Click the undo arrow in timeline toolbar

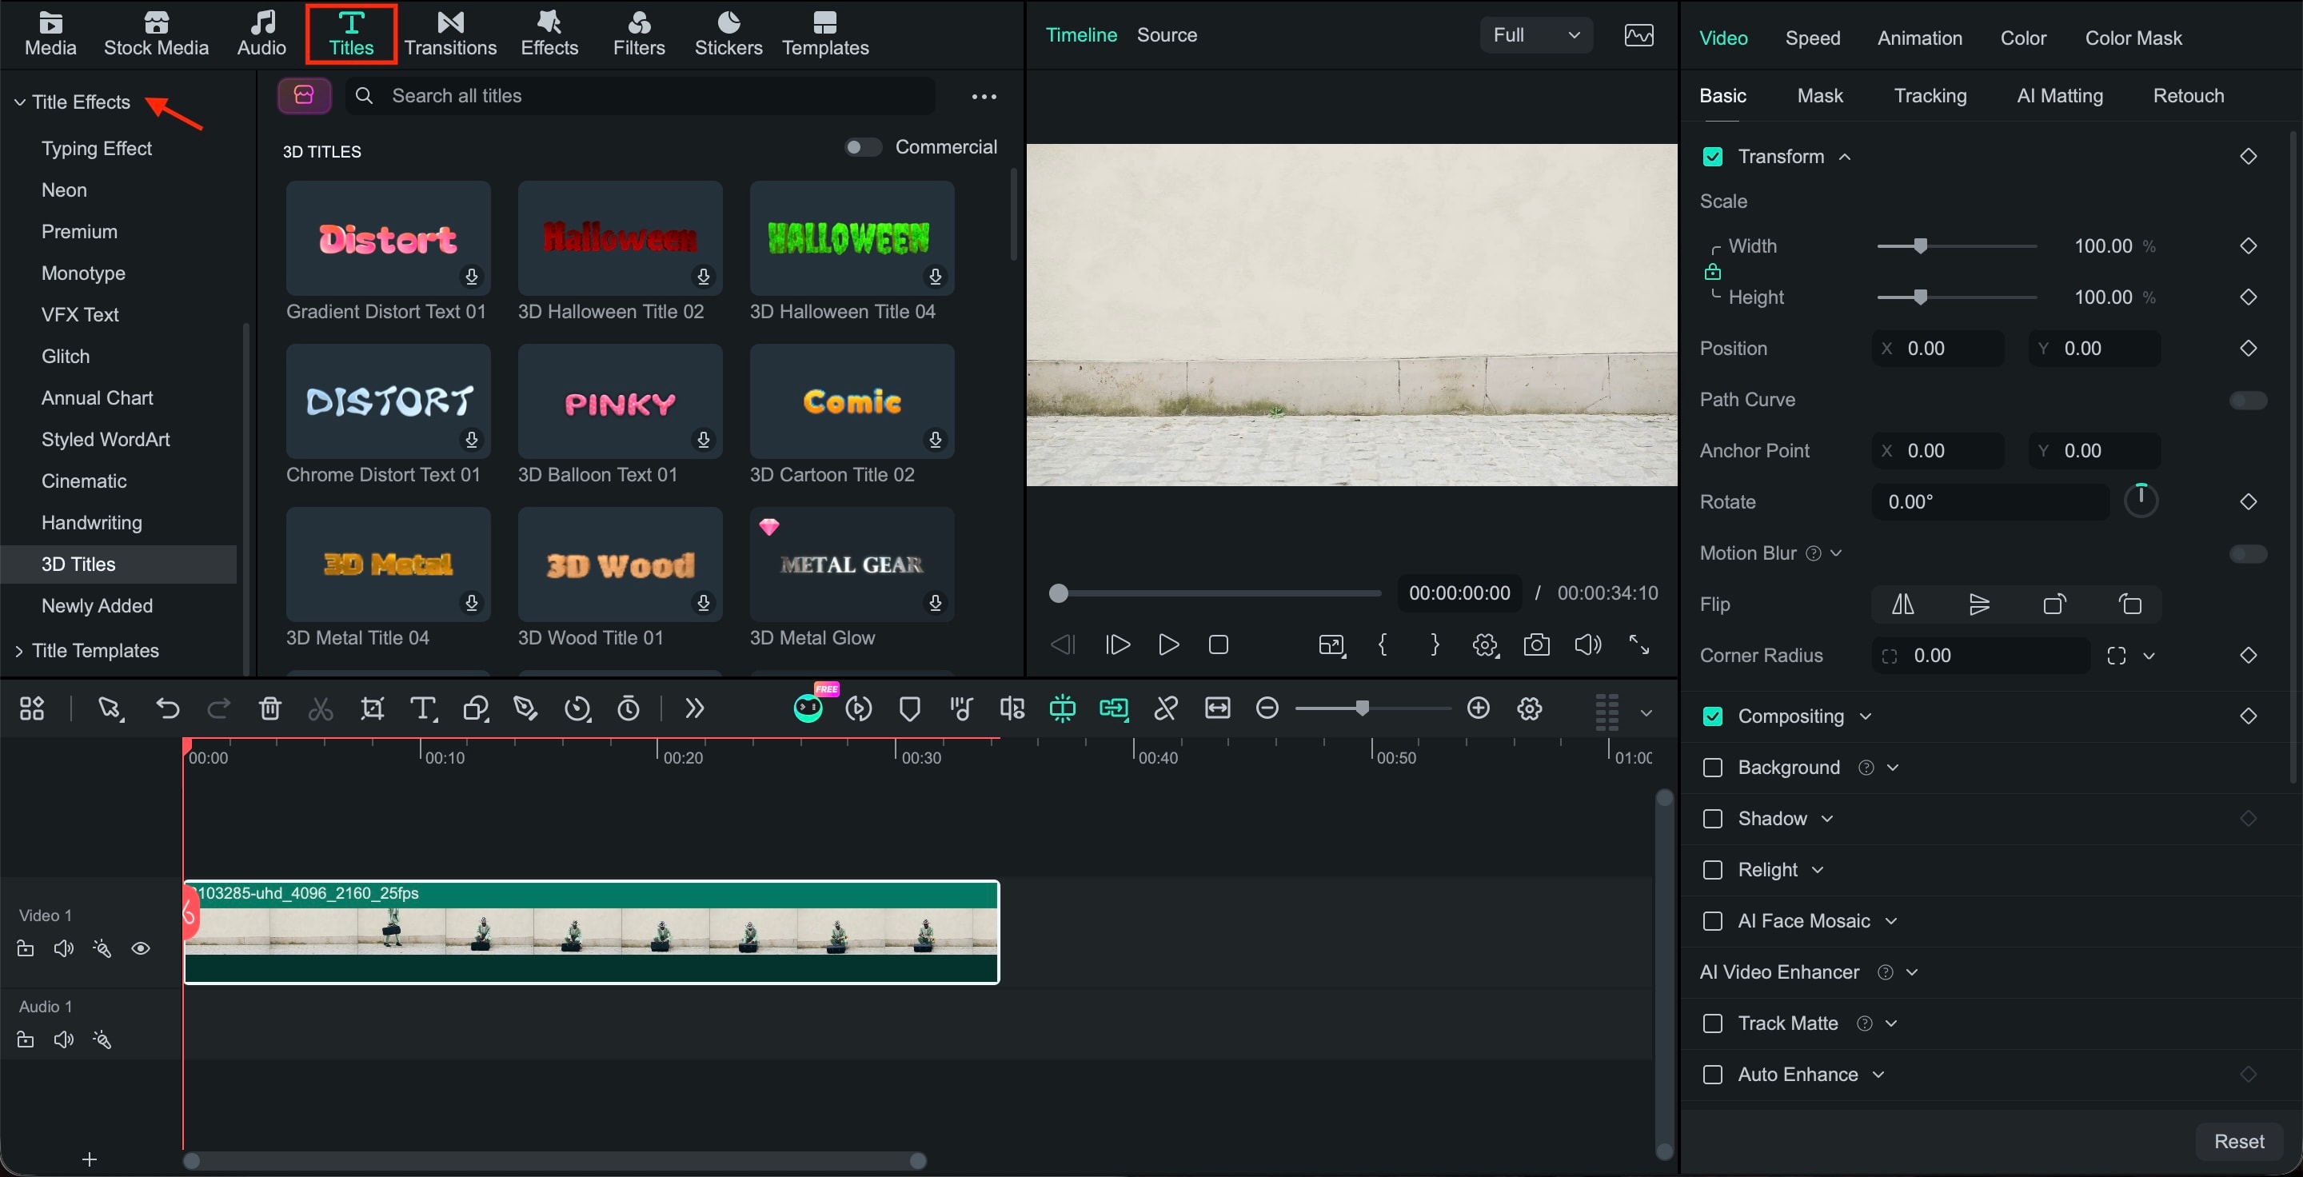[x=167, y=708]
